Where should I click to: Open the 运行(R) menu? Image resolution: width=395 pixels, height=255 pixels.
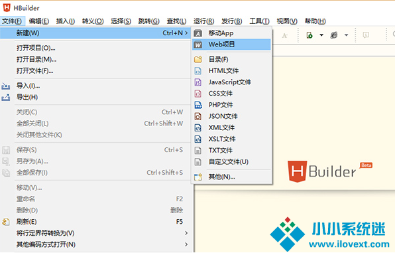click(x=203, y=21)
